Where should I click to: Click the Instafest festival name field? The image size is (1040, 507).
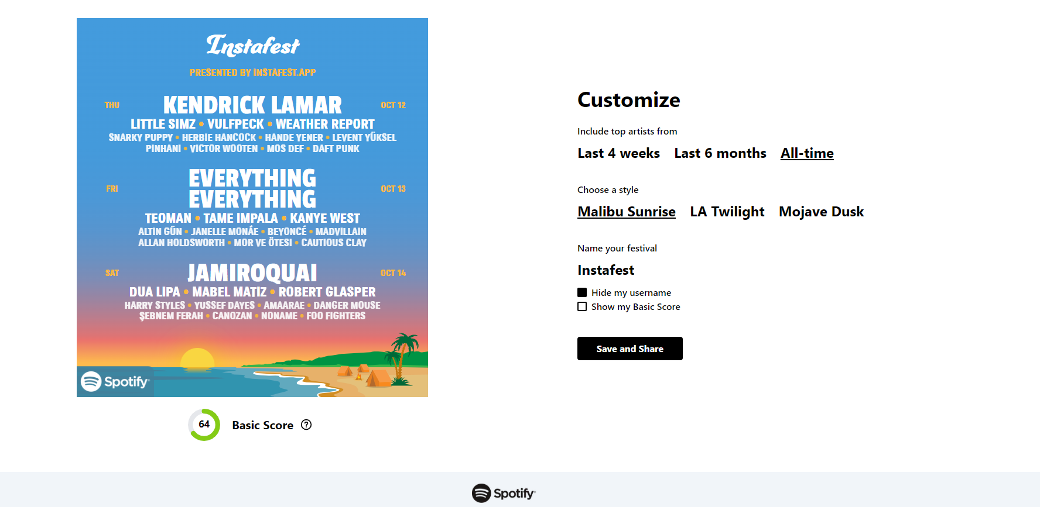point(606,270)
